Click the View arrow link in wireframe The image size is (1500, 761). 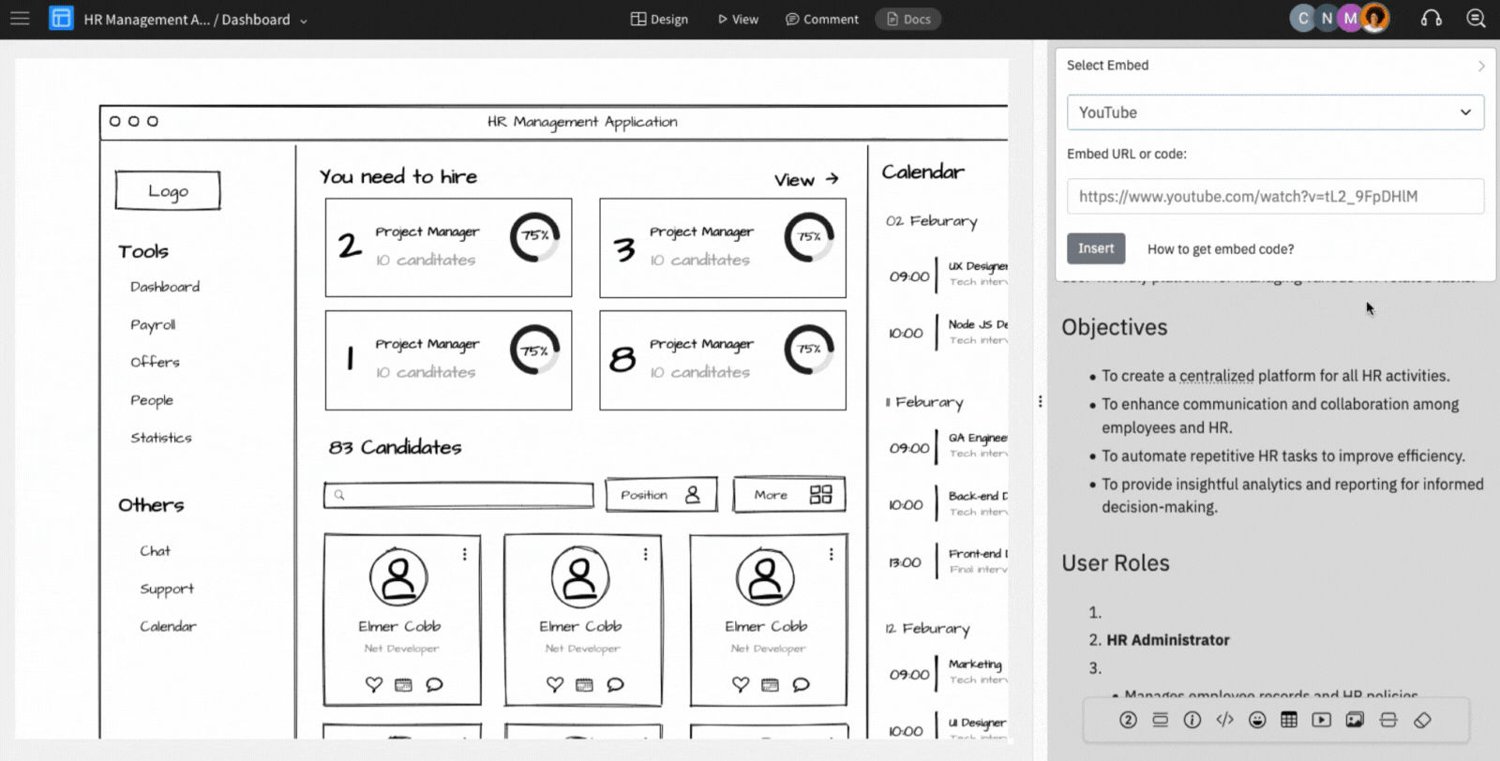(x=806, y=180)
